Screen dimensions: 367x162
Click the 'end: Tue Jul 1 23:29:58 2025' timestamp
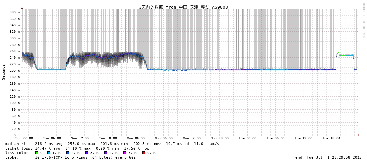click(328, 157)
